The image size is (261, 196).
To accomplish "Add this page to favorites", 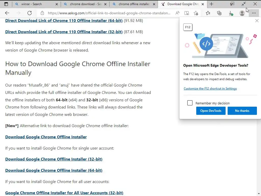I will coord(196,13).
